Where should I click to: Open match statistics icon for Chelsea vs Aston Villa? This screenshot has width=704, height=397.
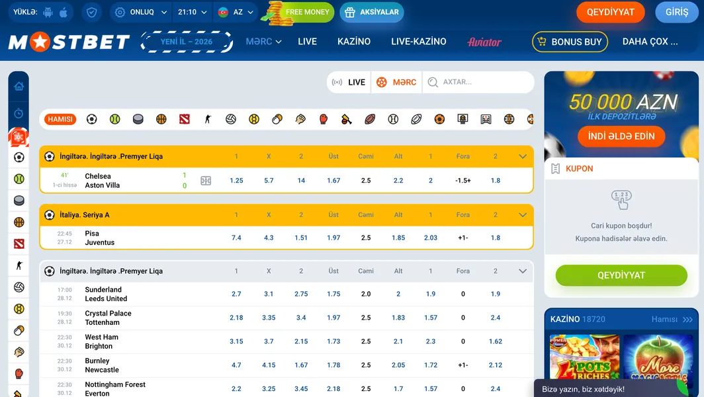[206, 181]
